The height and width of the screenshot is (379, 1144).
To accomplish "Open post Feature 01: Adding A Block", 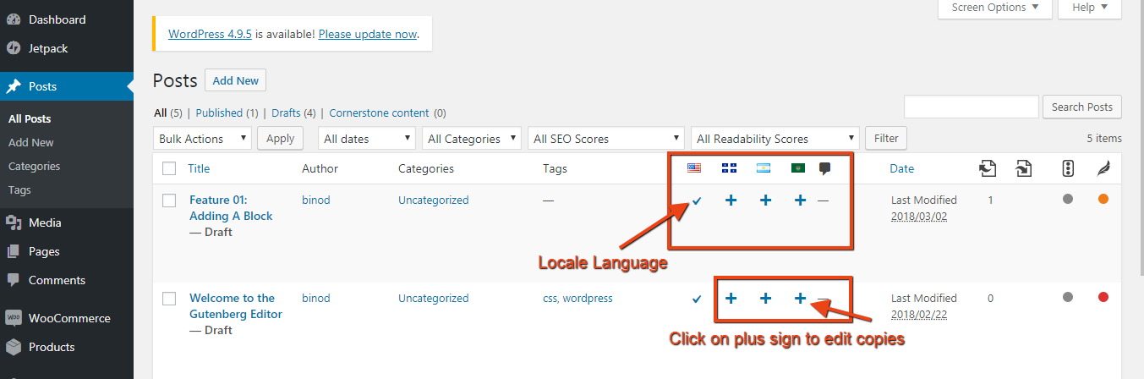I will point(231,208).
